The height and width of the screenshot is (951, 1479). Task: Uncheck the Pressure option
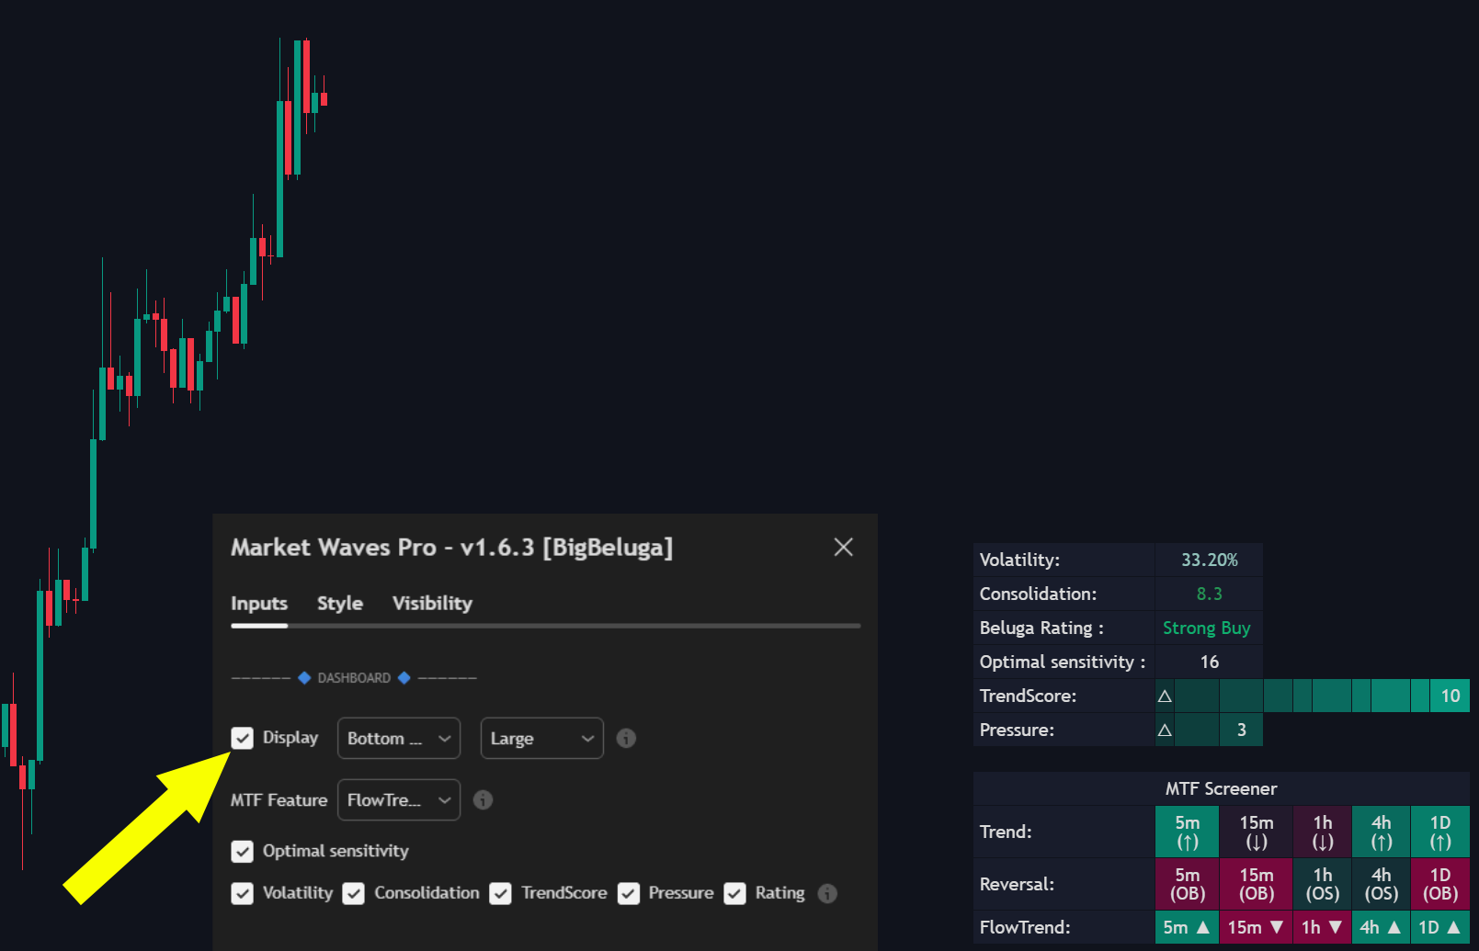coord(629,893)
